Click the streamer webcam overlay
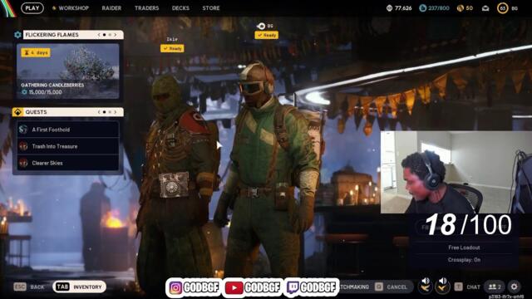Viewport: 532px width, 299px height. click(456, 172)
